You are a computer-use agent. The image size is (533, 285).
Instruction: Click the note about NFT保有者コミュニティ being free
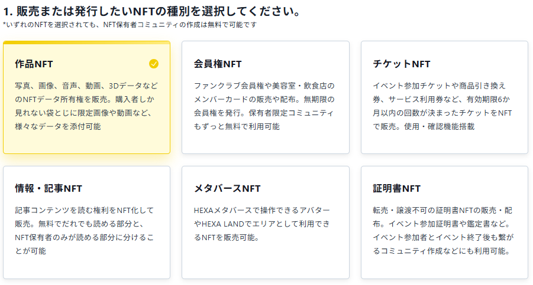pyautogui.click(x=130, y=25)
